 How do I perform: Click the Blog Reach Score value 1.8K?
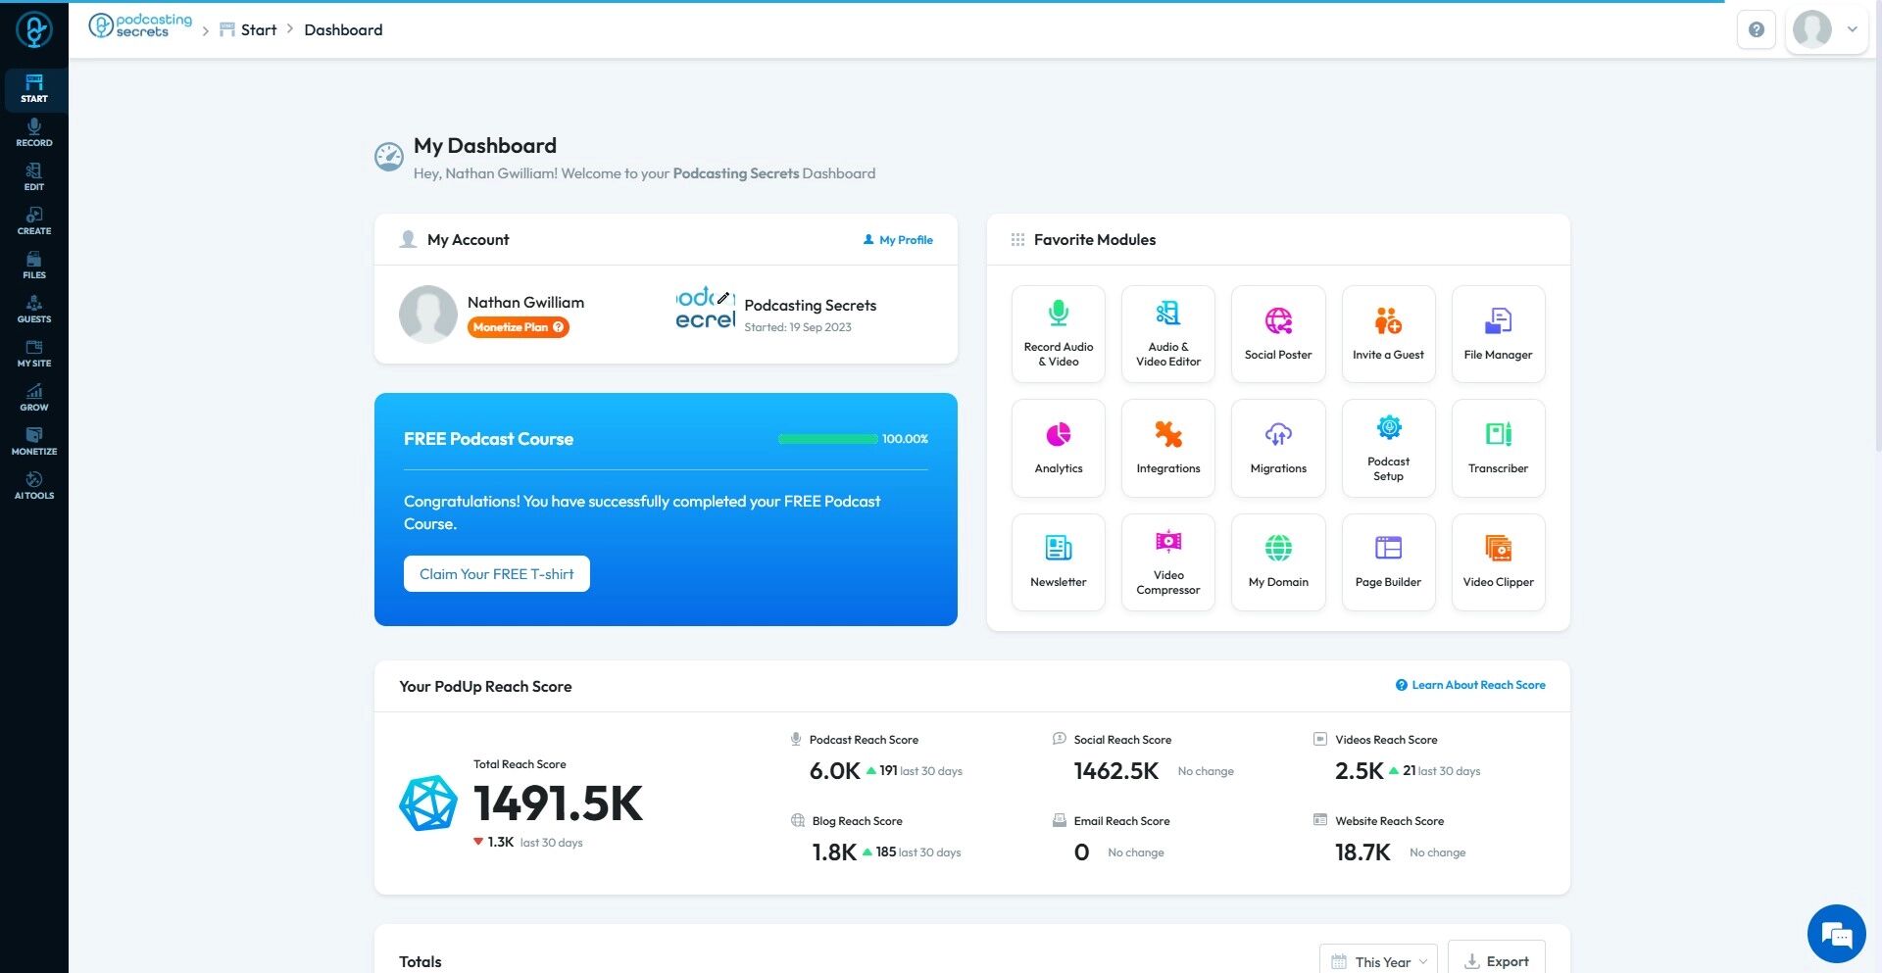834,852
